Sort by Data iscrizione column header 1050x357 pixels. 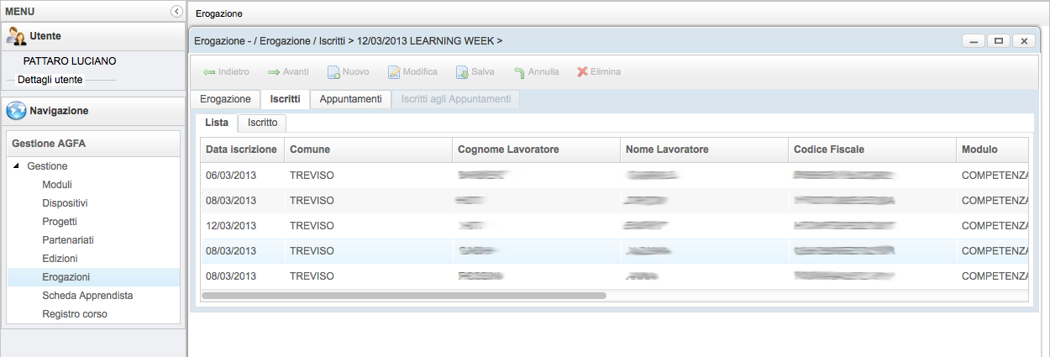coord(241,150)
